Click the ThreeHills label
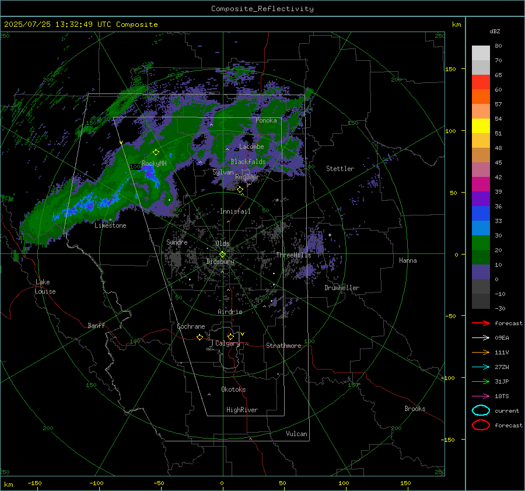This screenshot has height=491, width=525. [x=293, y=255]
